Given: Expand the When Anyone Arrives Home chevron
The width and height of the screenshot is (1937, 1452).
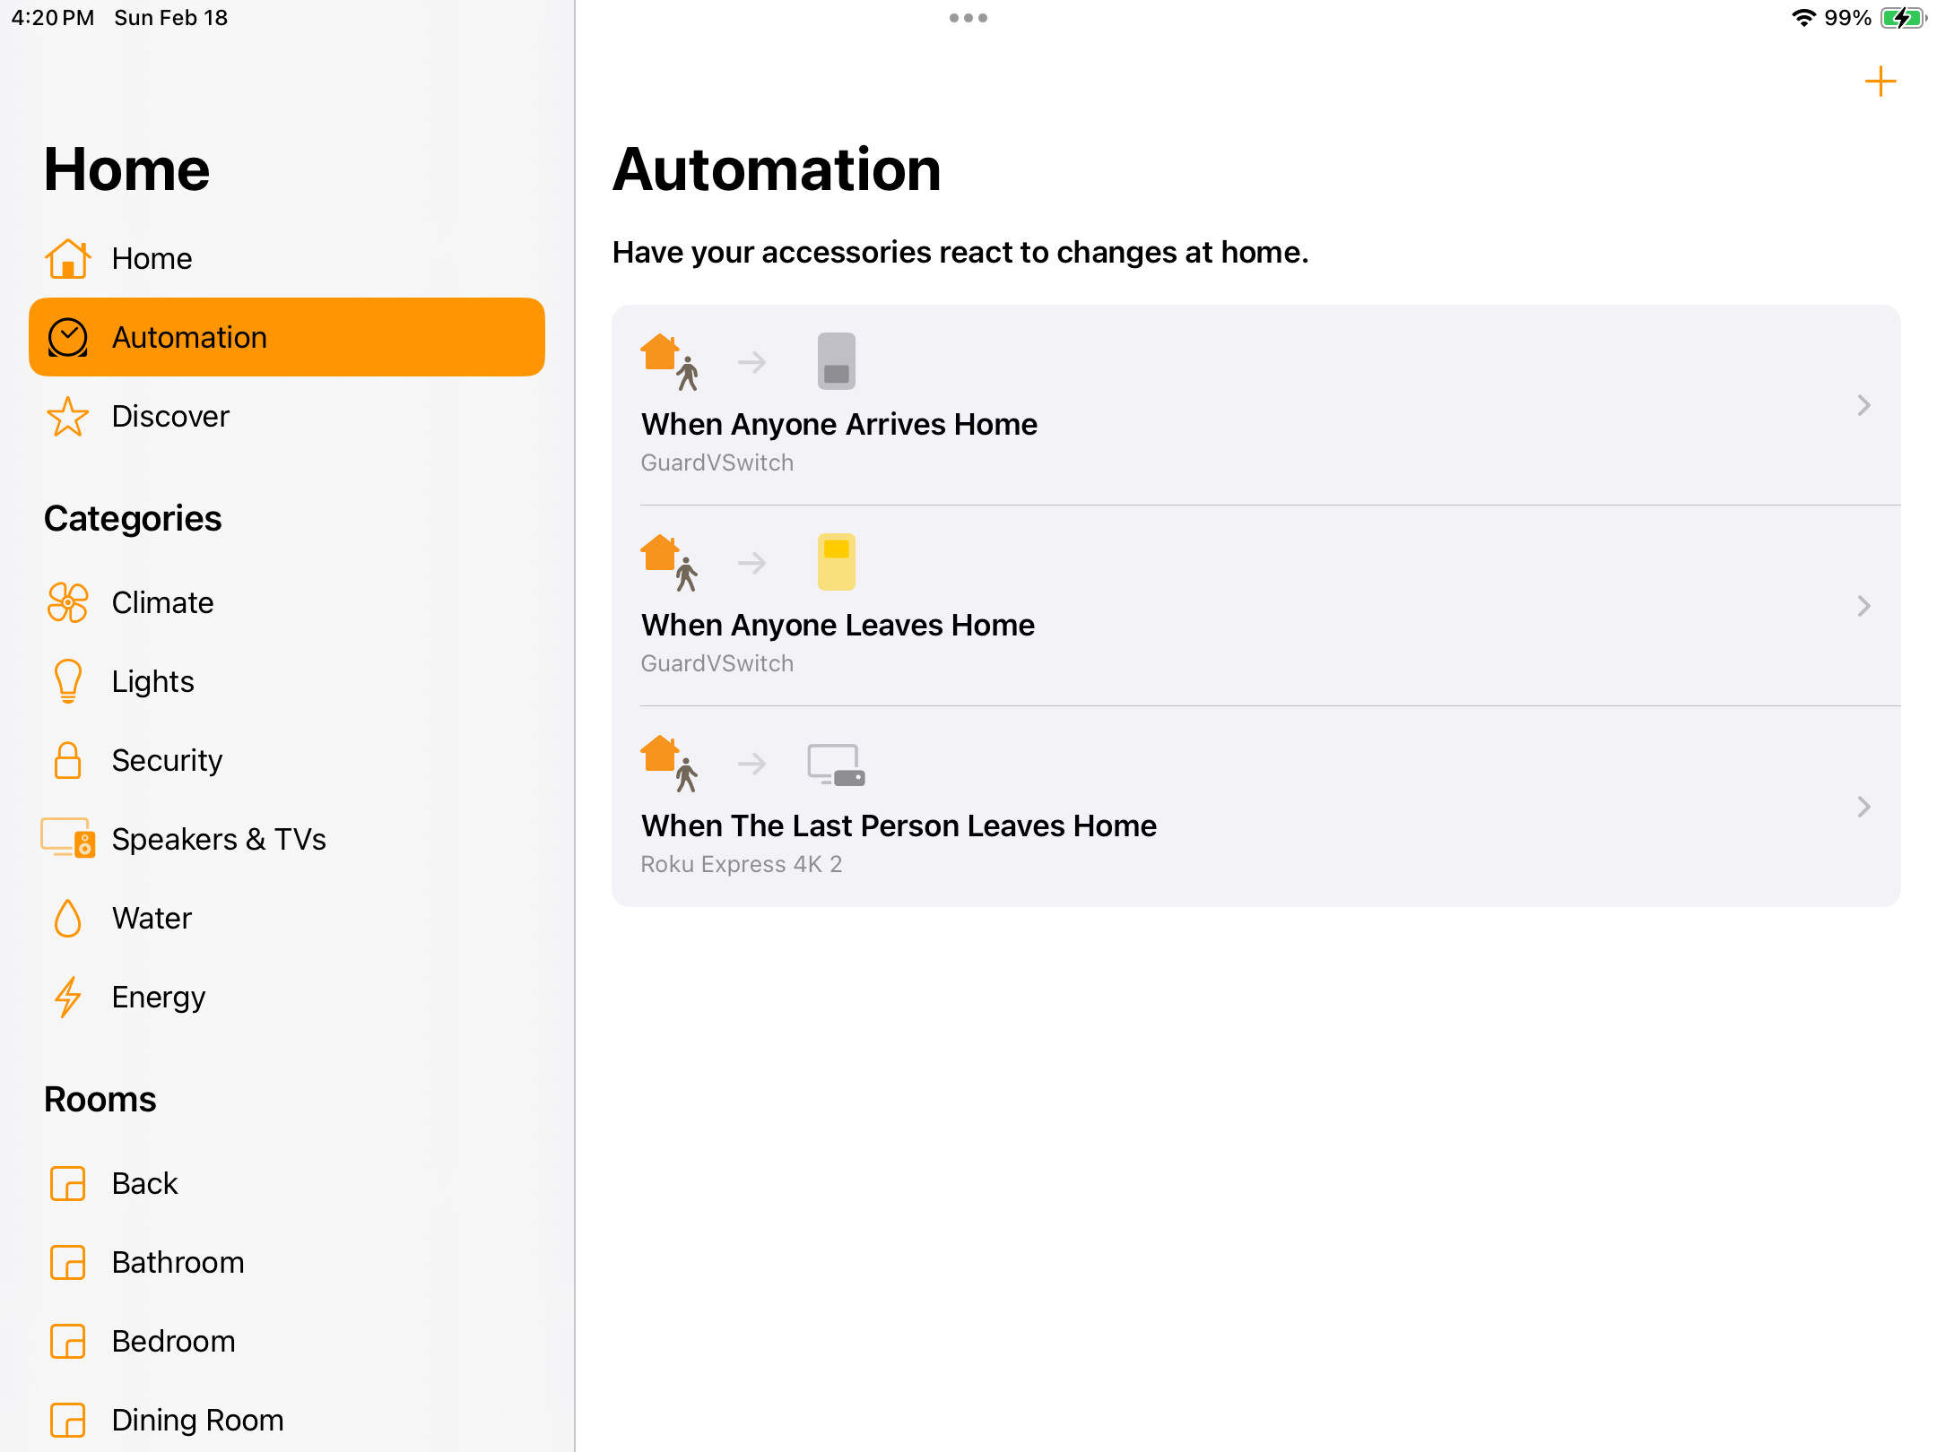Looking at the screenshot, I should coord(1864,405).
